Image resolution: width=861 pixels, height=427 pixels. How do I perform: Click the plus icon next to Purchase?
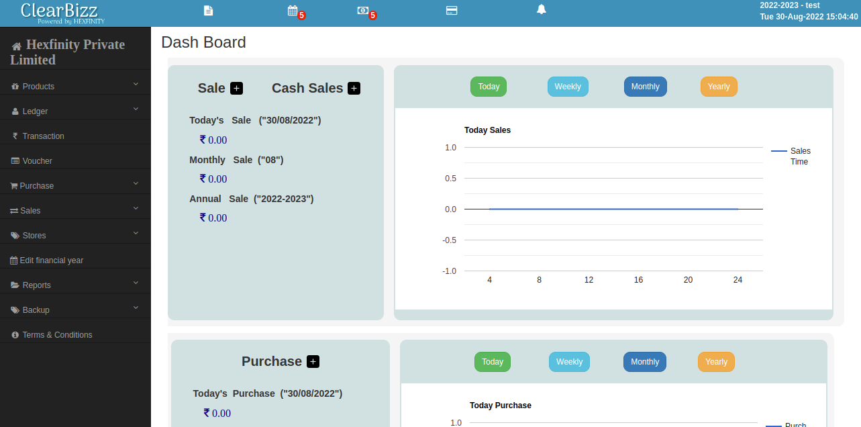click(x=313, y=362)
